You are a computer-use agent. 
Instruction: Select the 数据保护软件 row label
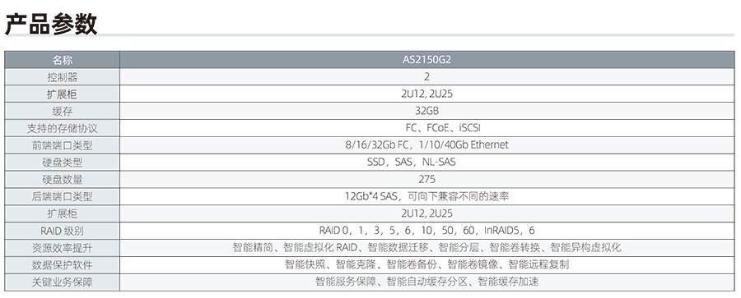coord(62,264)
